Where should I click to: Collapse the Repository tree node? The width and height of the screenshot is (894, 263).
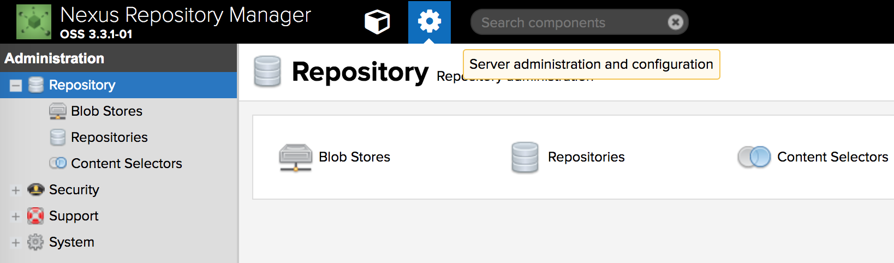pos(16,86)
